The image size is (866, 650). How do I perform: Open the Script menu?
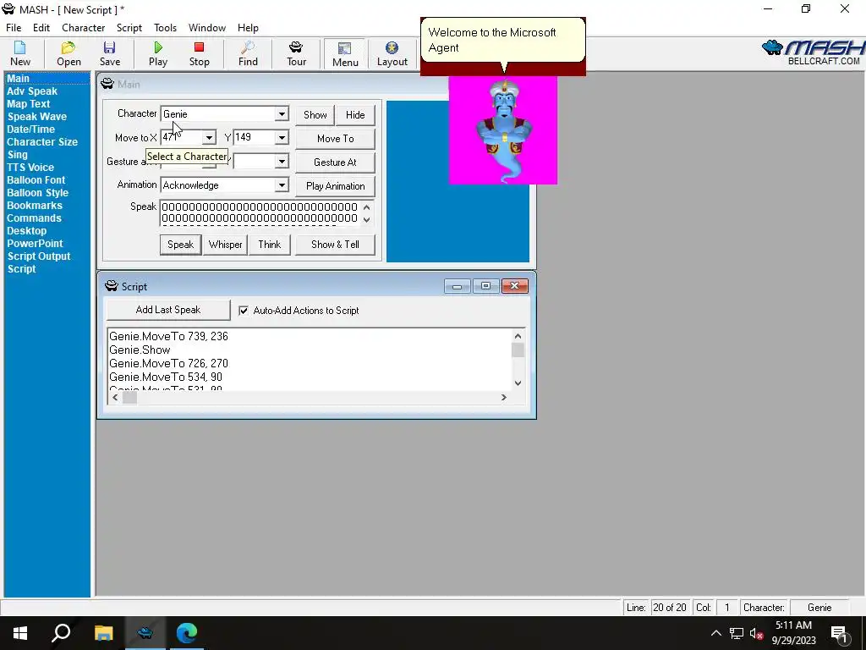click(129, 28)
